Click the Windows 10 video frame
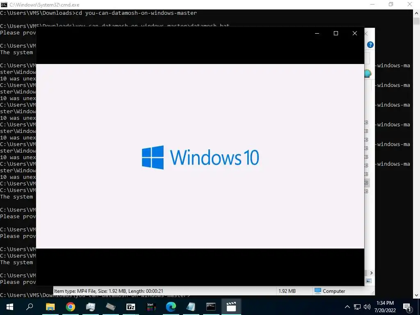 click(x=200, y=156)
